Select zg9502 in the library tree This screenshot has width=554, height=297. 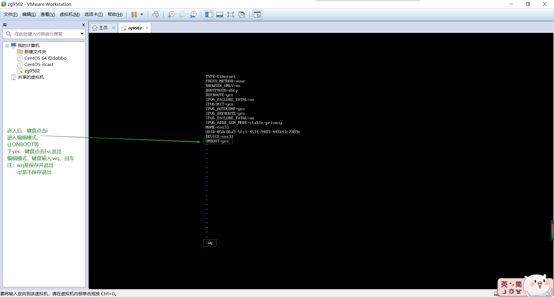click(32, 71)
